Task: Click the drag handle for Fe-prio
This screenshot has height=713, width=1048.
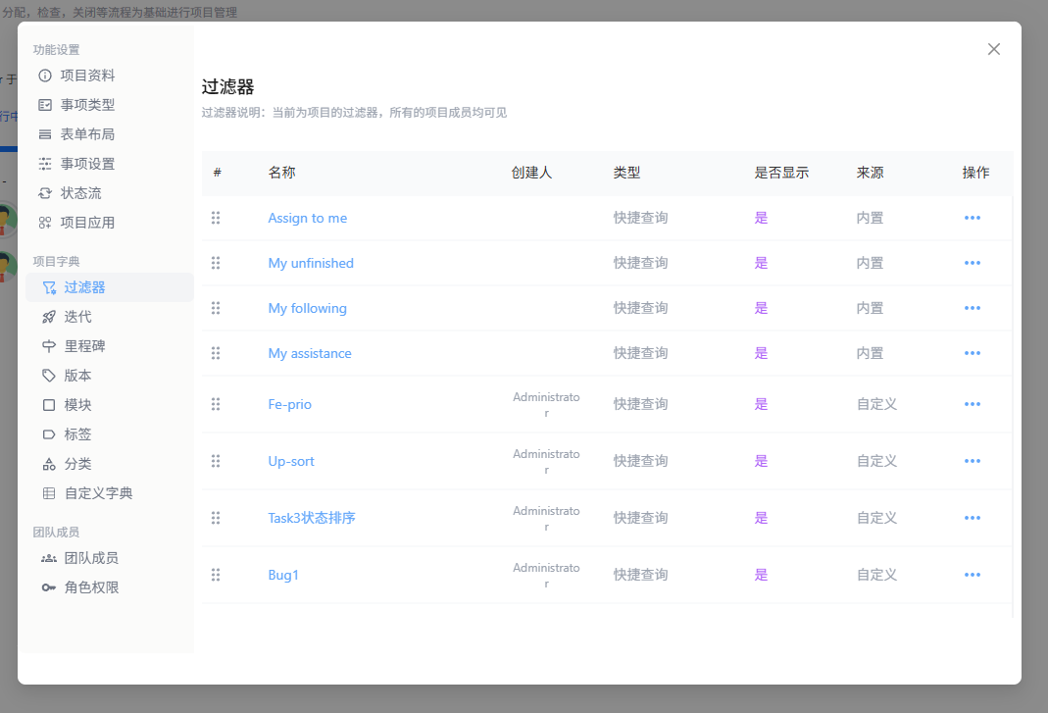Action: [216, 404]
